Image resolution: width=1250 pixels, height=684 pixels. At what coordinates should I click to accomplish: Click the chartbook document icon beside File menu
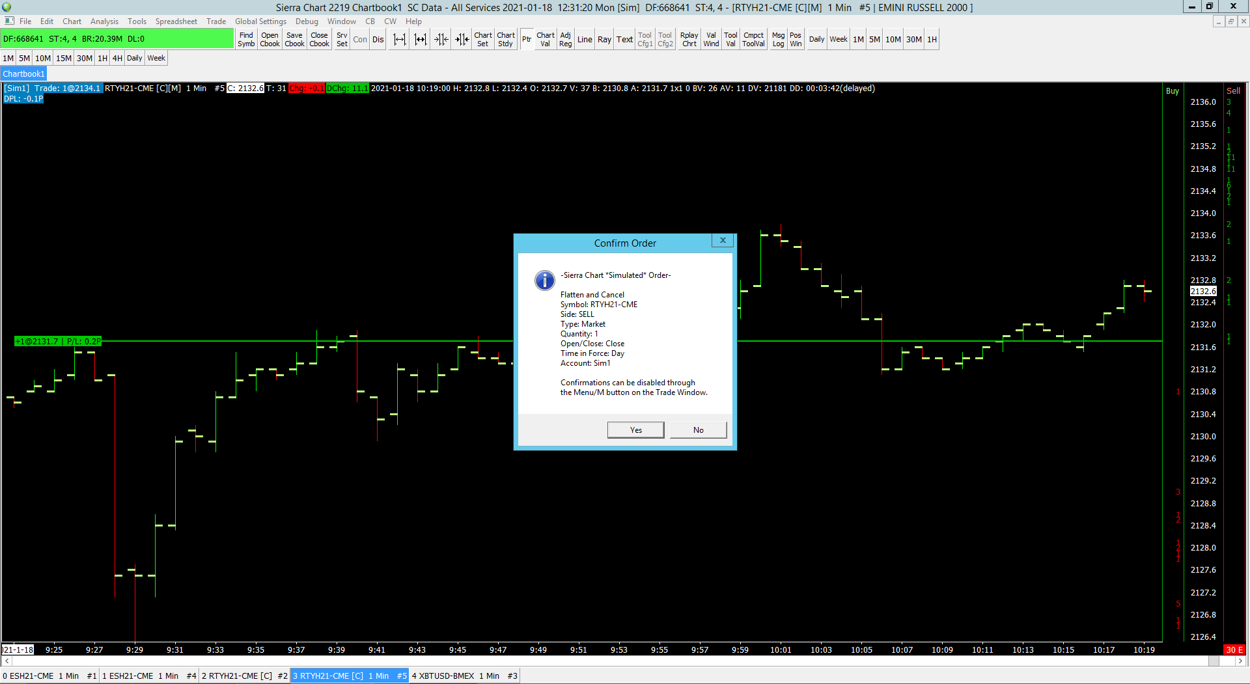click(x=9, y=21)
